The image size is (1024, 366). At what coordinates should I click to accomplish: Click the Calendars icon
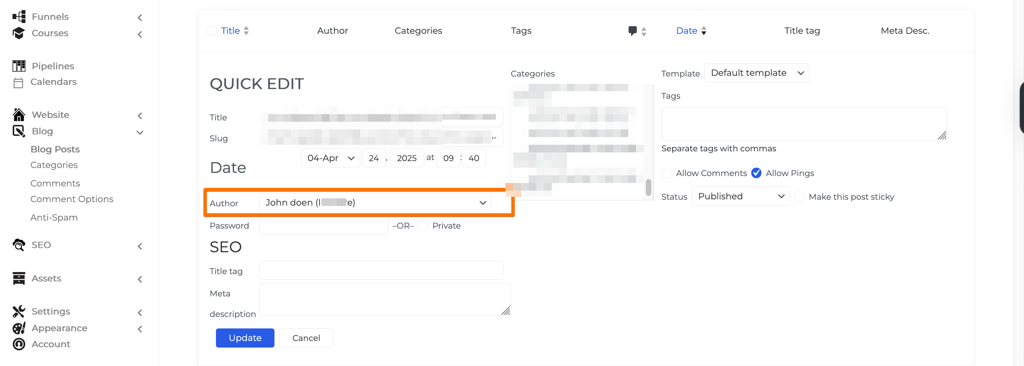tap(19, 82)
